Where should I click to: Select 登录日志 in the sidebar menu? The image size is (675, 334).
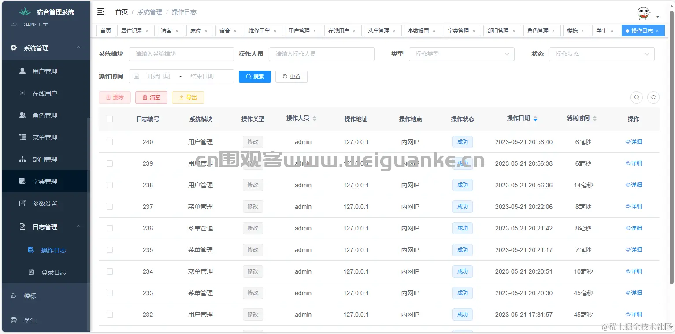click(45, 272)
